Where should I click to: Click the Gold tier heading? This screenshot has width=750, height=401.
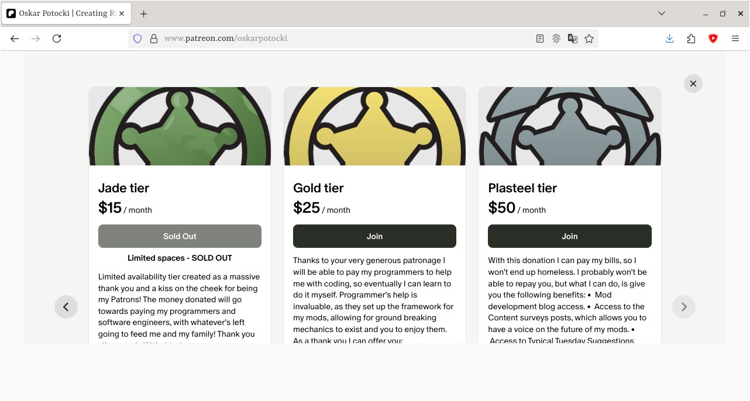tap(318, 188)
